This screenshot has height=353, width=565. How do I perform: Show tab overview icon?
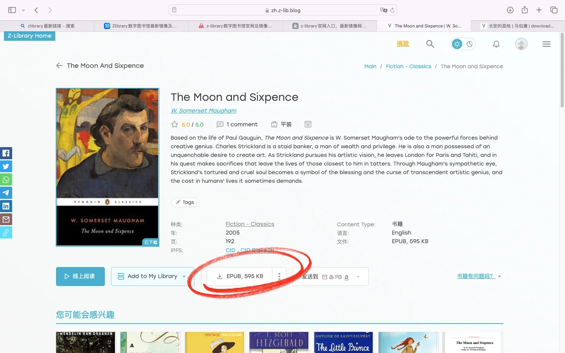click(x=554, y=10)
